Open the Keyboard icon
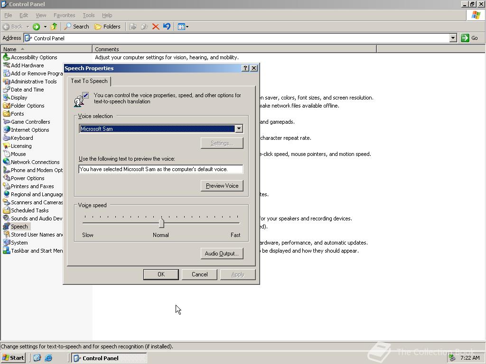Screen dimensions: 486x364 pos(6,138)
